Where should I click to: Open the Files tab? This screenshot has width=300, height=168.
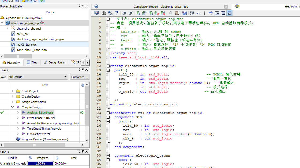click(32, 62)
